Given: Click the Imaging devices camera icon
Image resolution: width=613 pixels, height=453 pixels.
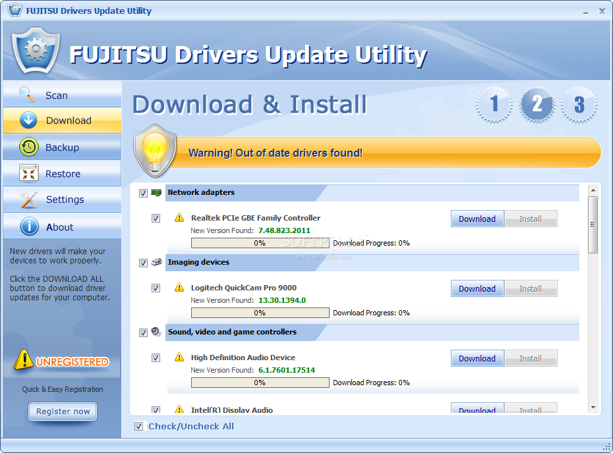Looking at the screenshot, I should (x=156, y=262).
